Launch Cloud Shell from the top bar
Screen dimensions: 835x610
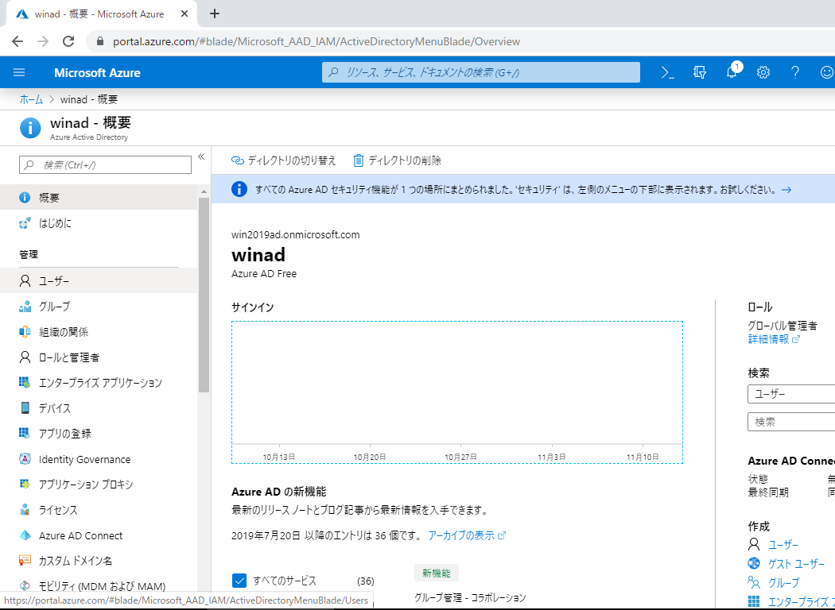(668, 72)
